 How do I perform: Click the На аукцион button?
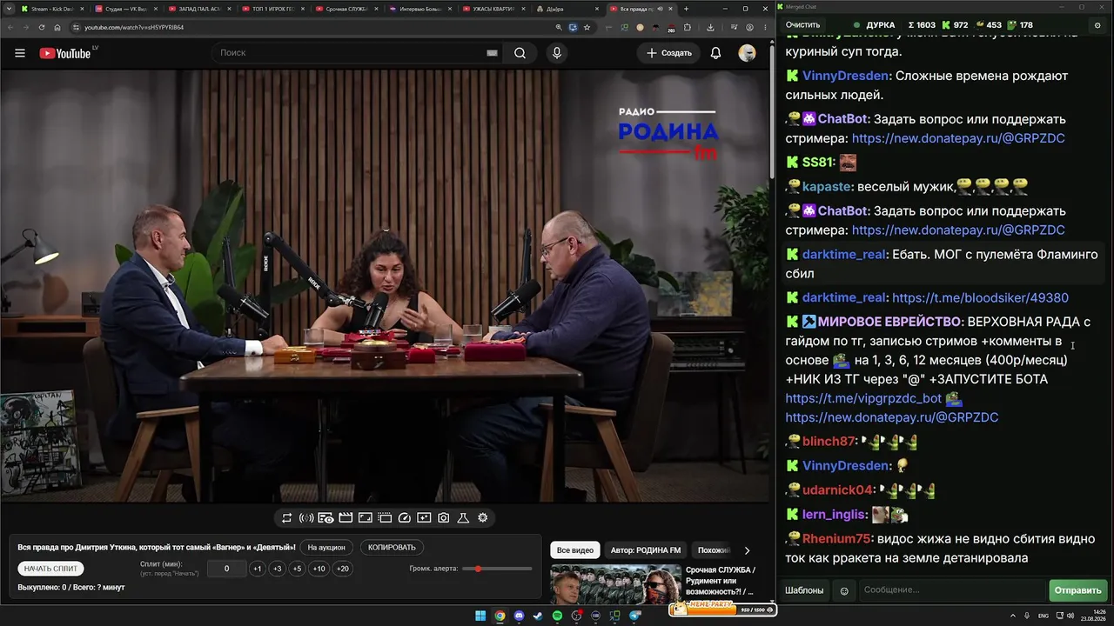click(327, 548)
